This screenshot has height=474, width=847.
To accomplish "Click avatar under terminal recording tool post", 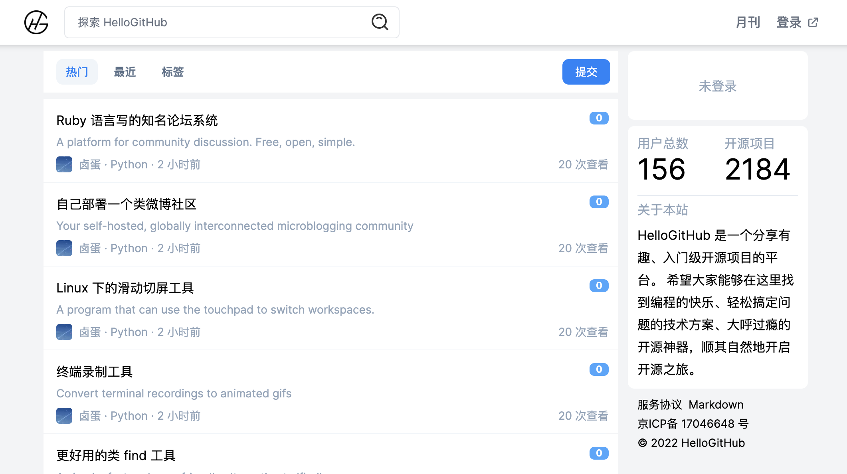I will pyautogui.click(x=64, y=416).
